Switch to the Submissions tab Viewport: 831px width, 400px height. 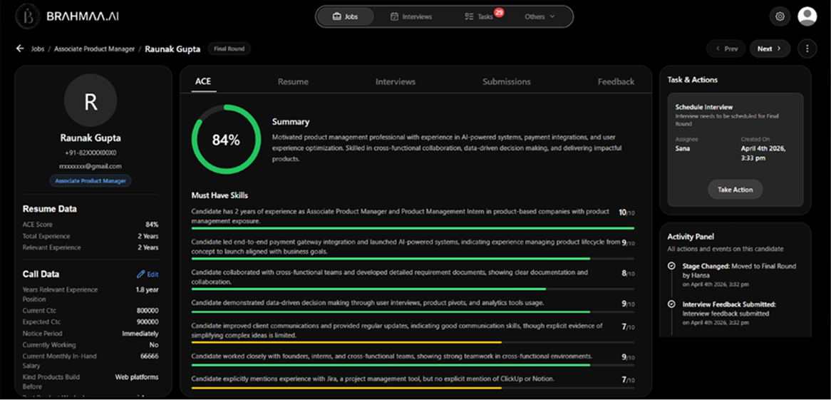pyautogui.click(x=506, y=82)
